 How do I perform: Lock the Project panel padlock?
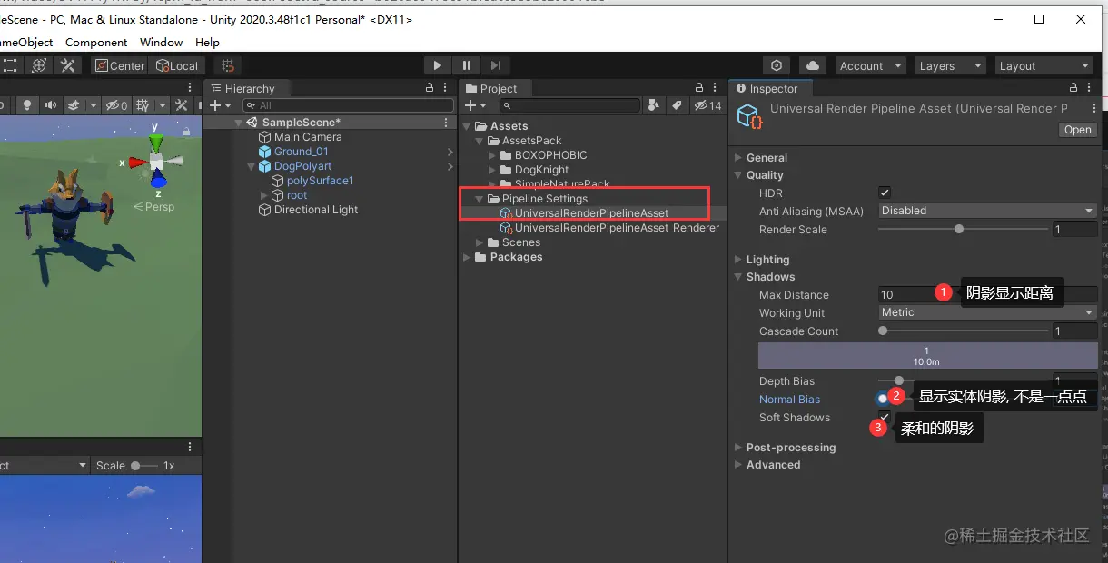tap(700, 88)
